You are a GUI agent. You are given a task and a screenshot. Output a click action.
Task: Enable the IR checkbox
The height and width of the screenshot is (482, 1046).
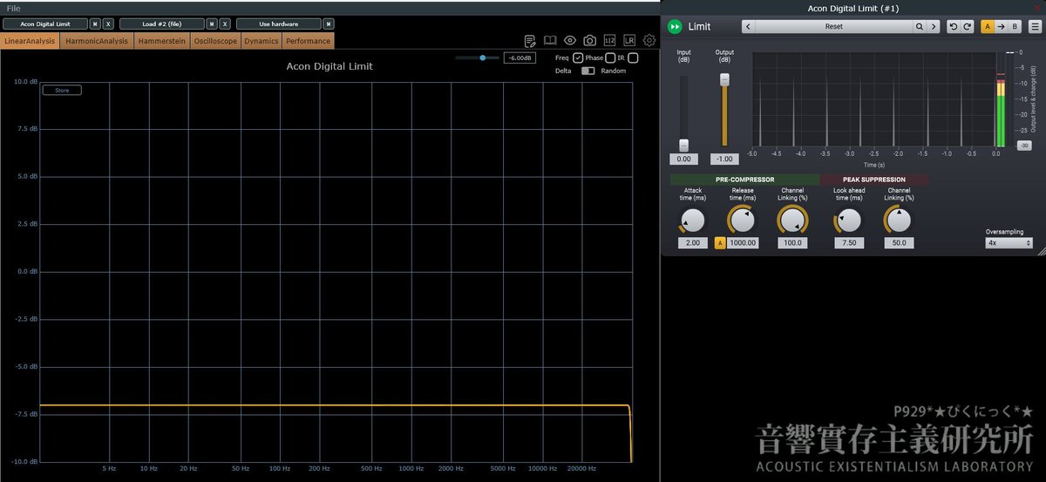click(x=634, y=58)
